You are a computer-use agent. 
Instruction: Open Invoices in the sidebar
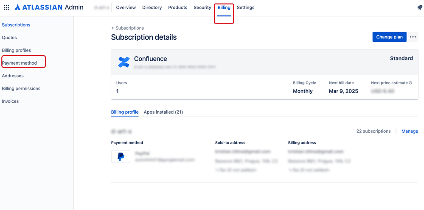(10, 101)
